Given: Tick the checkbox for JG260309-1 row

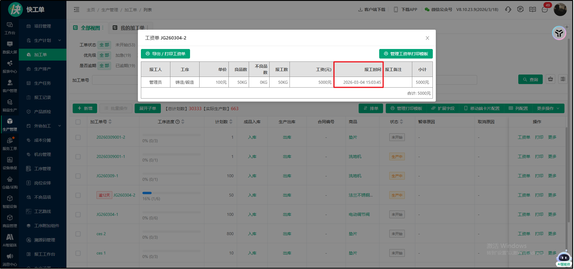Looking at the screenshot, I should coord(78,176).
